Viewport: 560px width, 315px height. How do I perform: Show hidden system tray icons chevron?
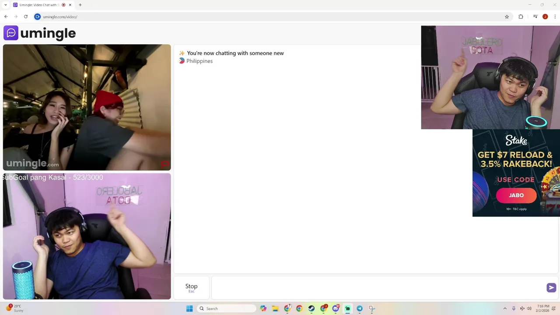coord(505,308)
